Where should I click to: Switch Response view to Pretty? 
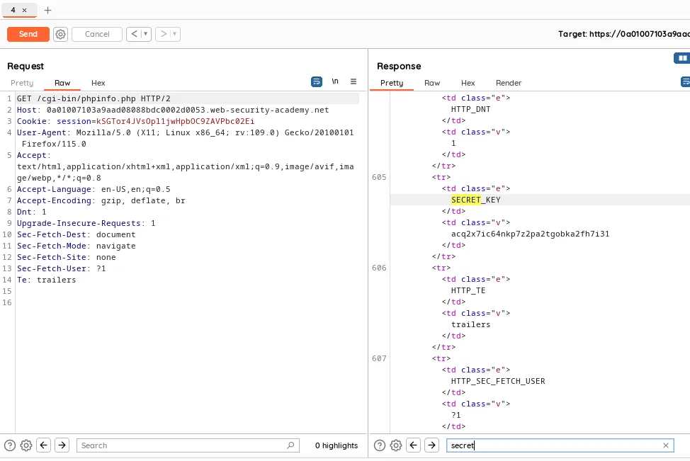tap(392, 83)
